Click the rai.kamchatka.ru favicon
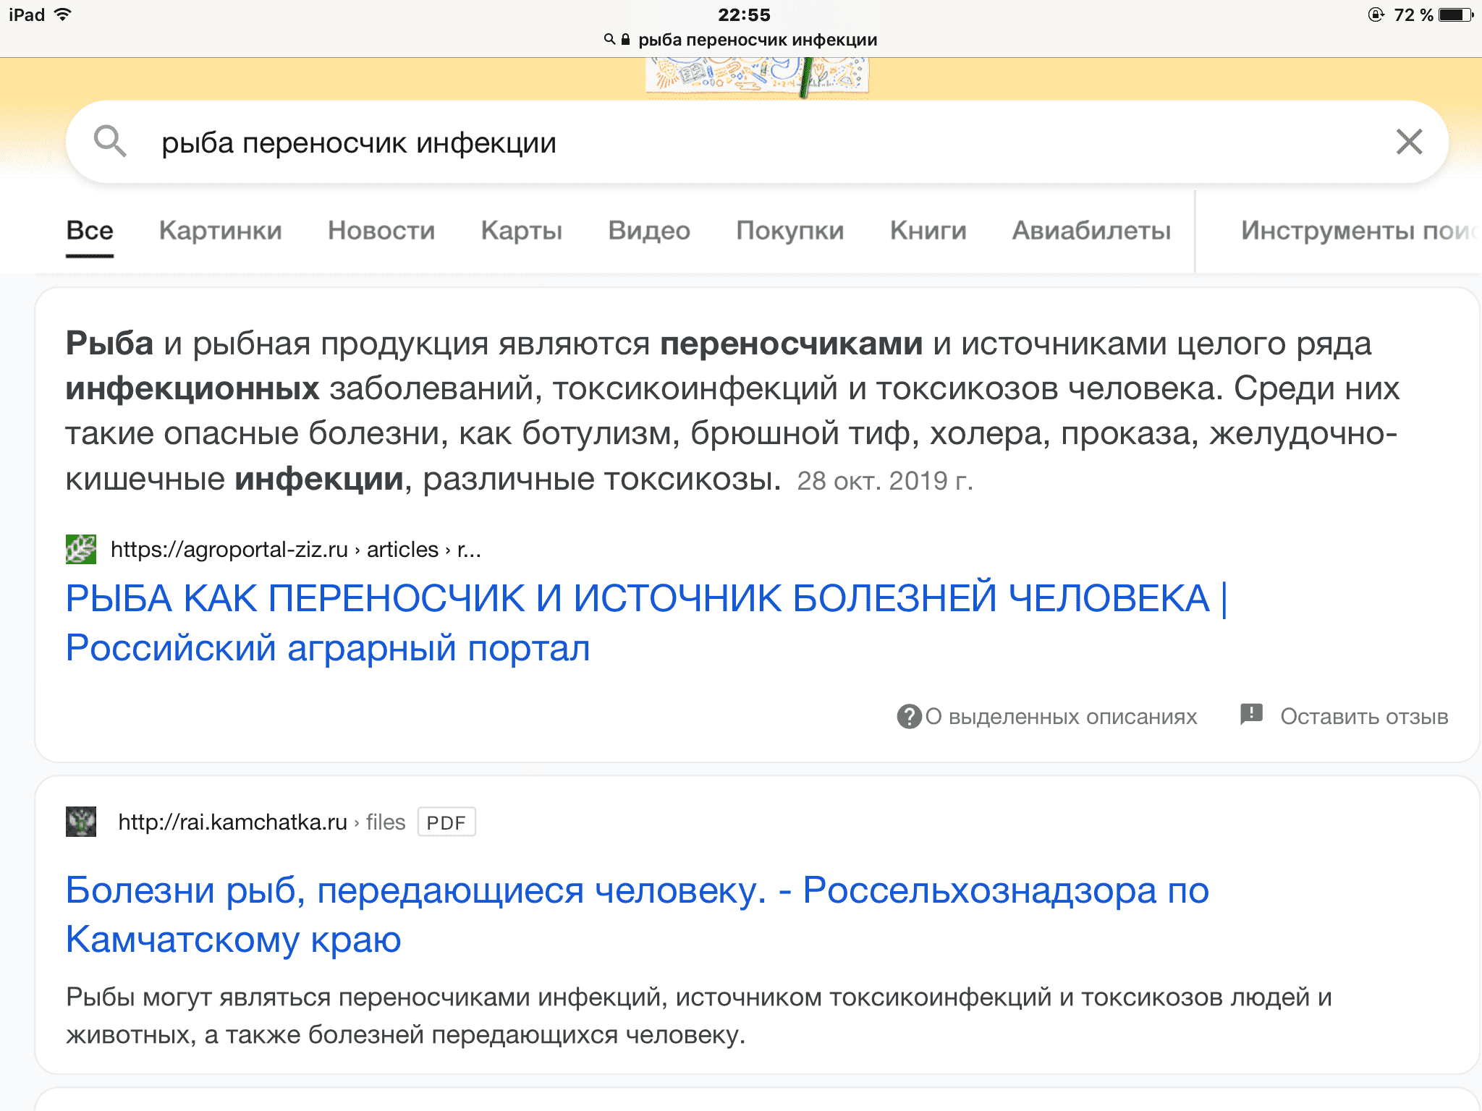The width and height of the screenshot is (1482, 1111). click(80, 822)
